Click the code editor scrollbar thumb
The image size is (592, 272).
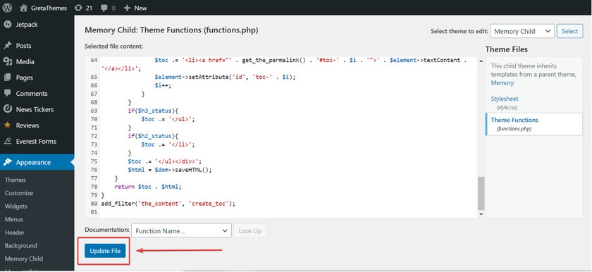[x=481, y=194]
